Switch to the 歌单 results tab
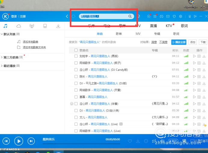This screenshot has height=153, width=208. [119, 34]
